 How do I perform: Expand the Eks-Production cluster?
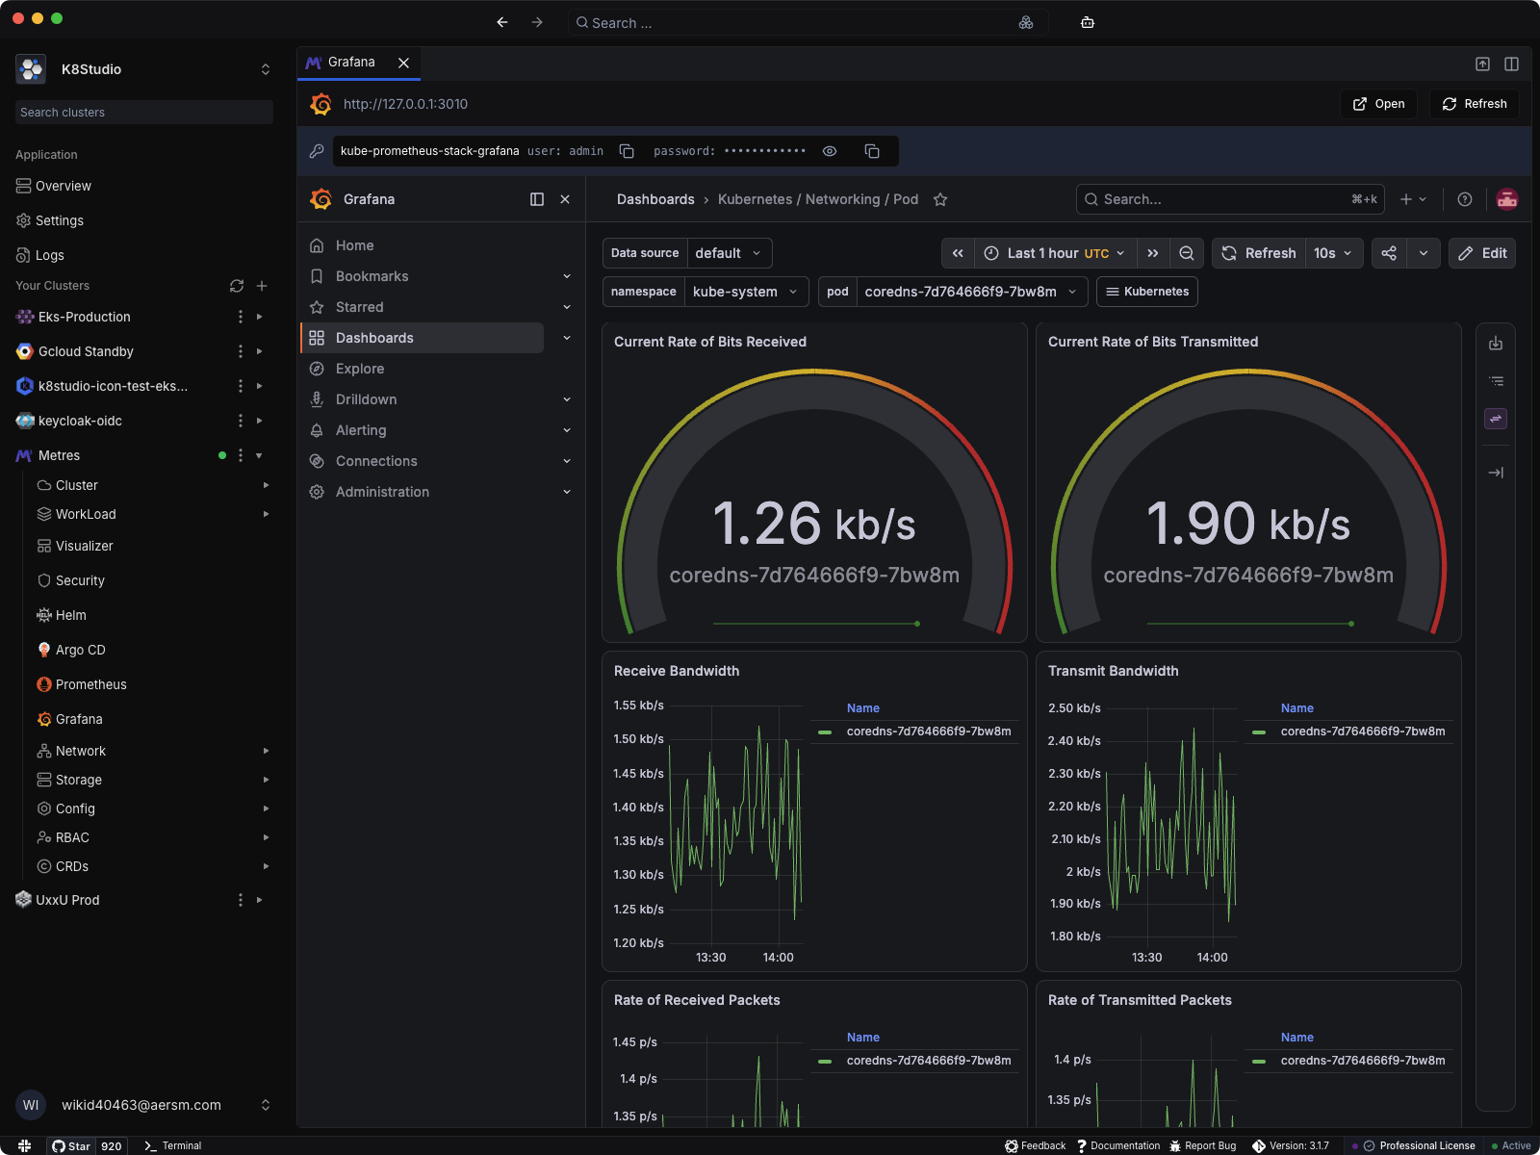259,317
